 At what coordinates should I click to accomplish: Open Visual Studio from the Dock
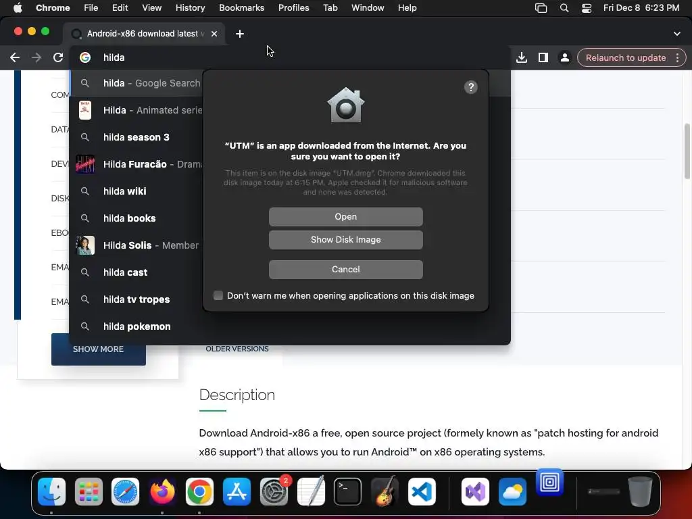(x=475, y=492)
